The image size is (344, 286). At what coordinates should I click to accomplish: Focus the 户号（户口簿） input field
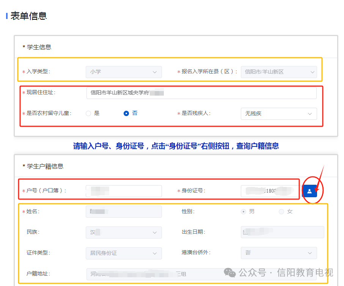[124, 191]
